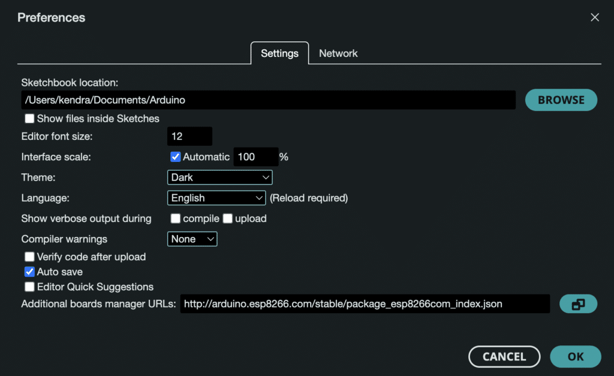Screen dimensions: 614x376
Task: Enable Verify code after upload
Action: point(29,257)
